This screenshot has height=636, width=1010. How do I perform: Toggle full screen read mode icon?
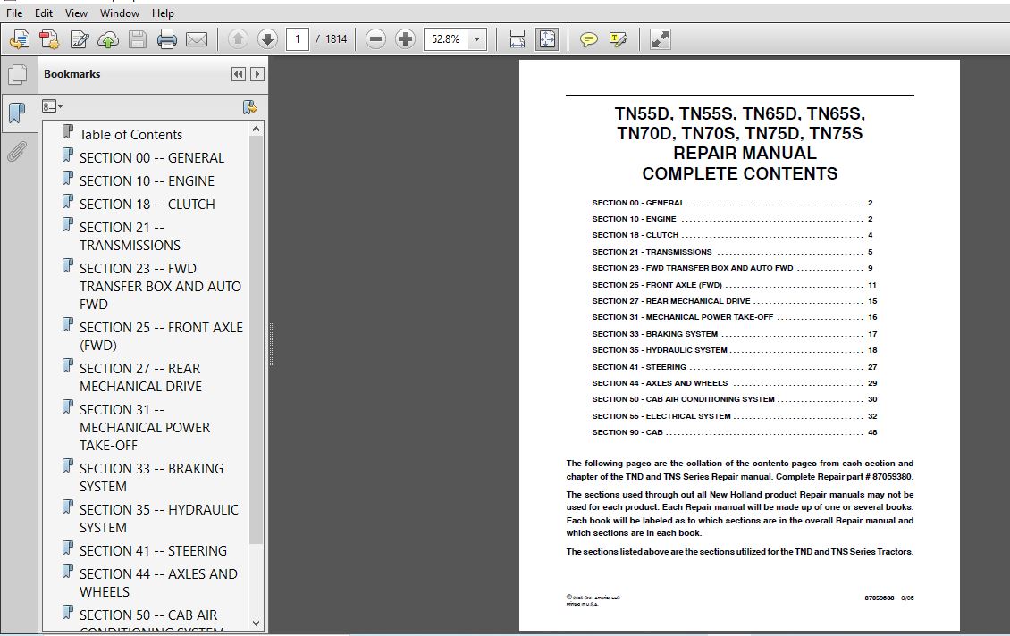tap(661, 39)
